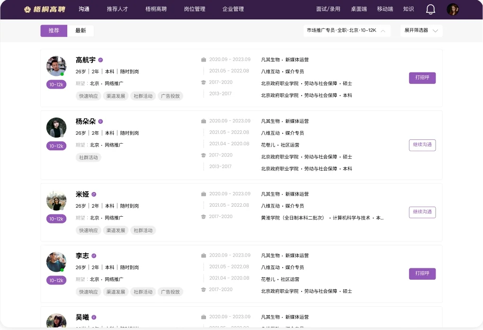Viewport: 483px width, 330px height.
Task: Click 吴曦's avatar thumbnail
Action: coord(56,321)
